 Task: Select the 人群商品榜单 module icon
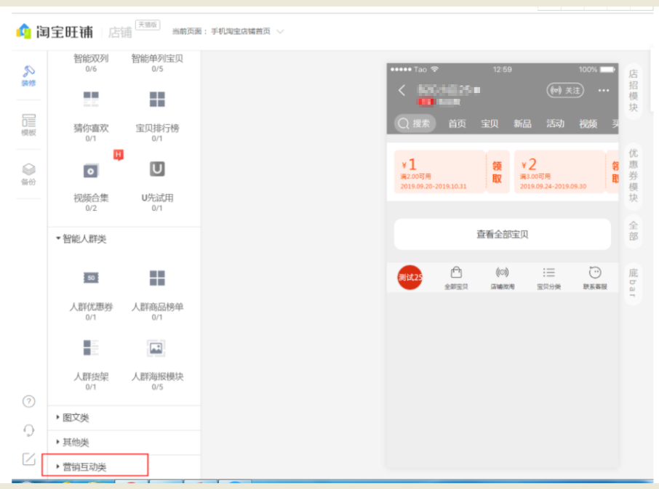[157, 278]
